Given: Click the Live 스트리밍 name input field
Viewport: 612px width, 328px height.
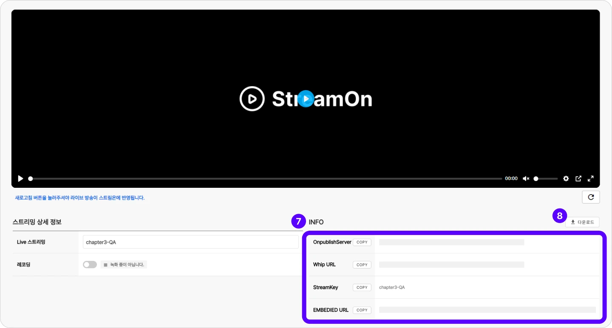Looking at the screenshot, I should tap(191, 242).
